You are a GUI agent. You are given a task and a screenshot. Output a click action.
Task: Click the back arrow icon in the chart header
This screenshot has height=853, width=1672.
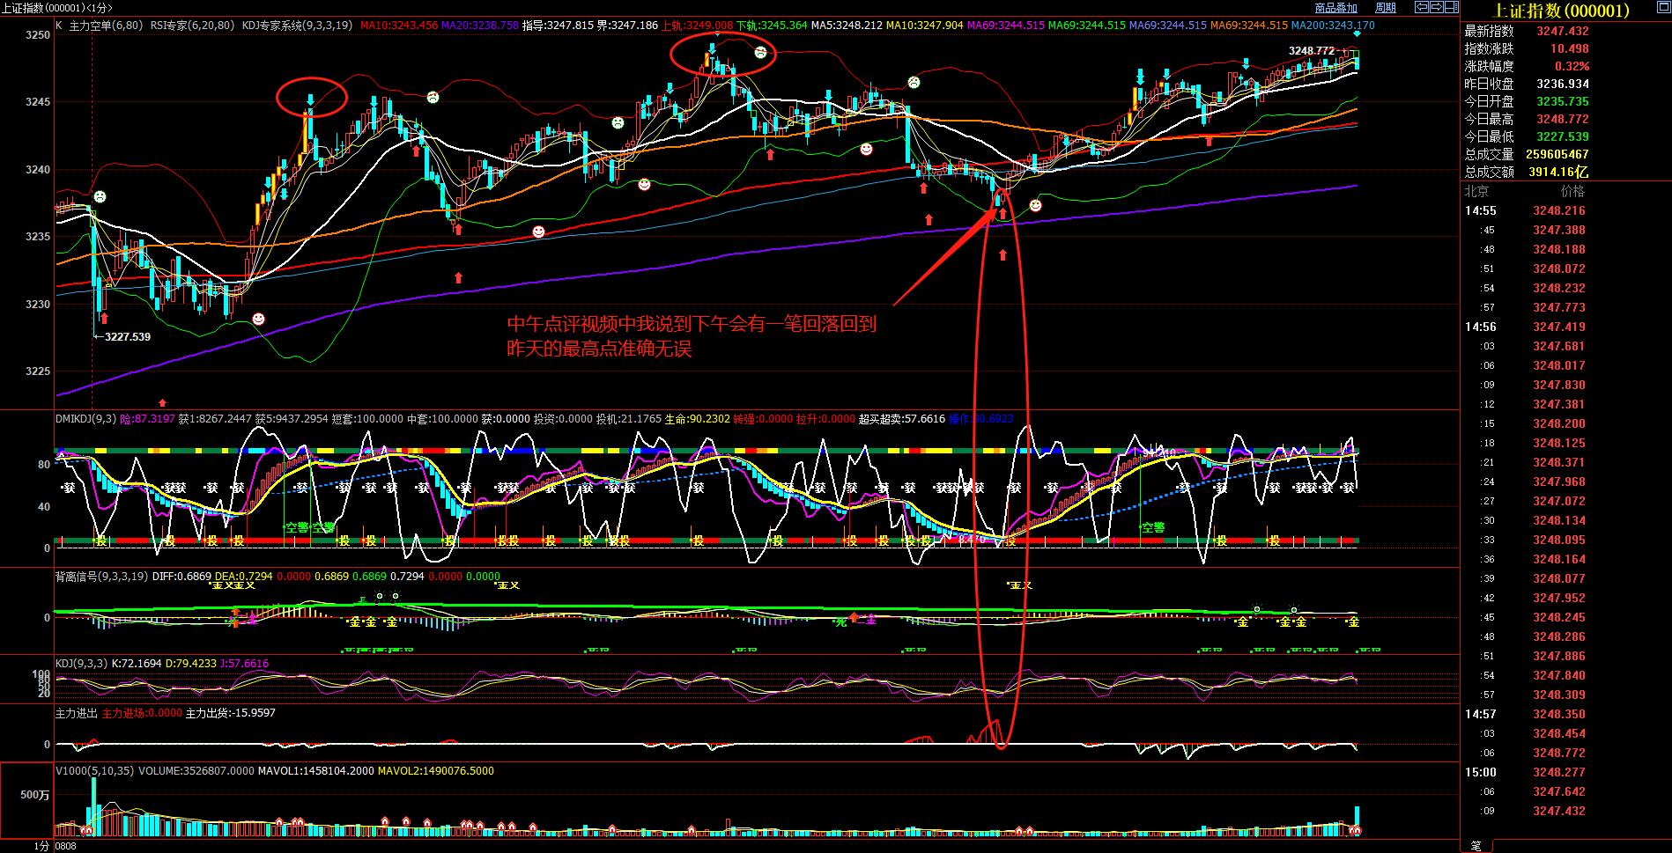pos(1422,7)
